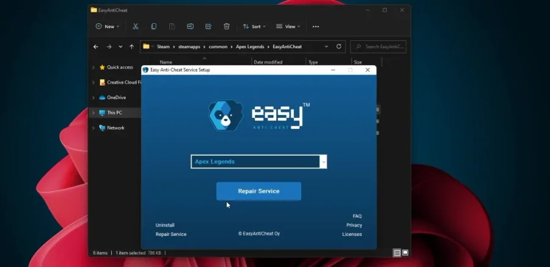Image resolution: width=550 pixels, height=267 pixels.
Task: Click the large blue Repair Service button
Action: point(259,191)
